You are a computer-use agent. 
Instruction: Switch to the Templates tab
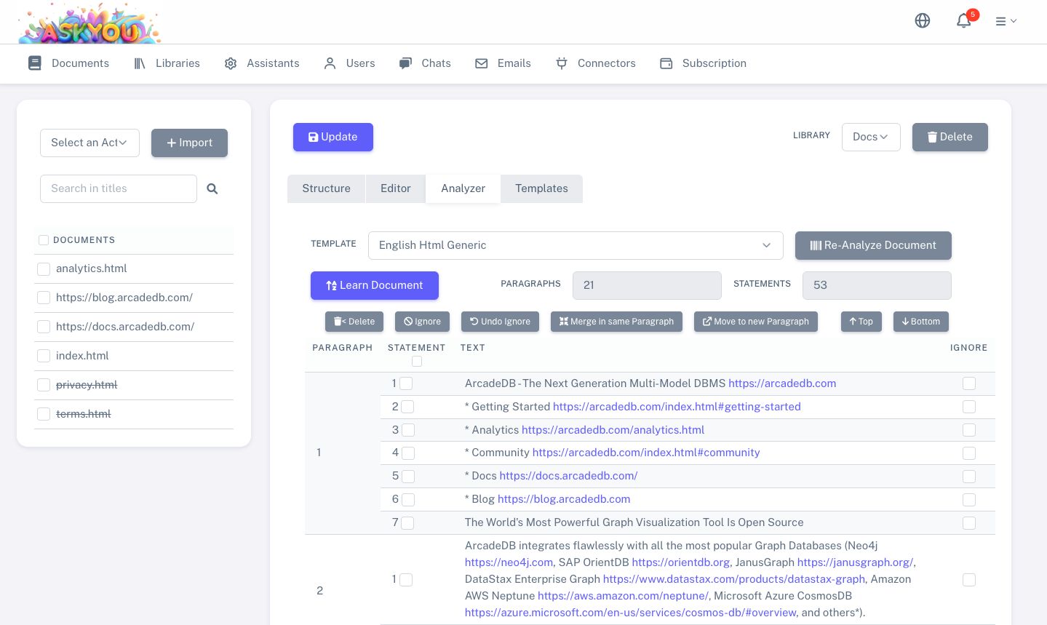(x=541, y=188)
